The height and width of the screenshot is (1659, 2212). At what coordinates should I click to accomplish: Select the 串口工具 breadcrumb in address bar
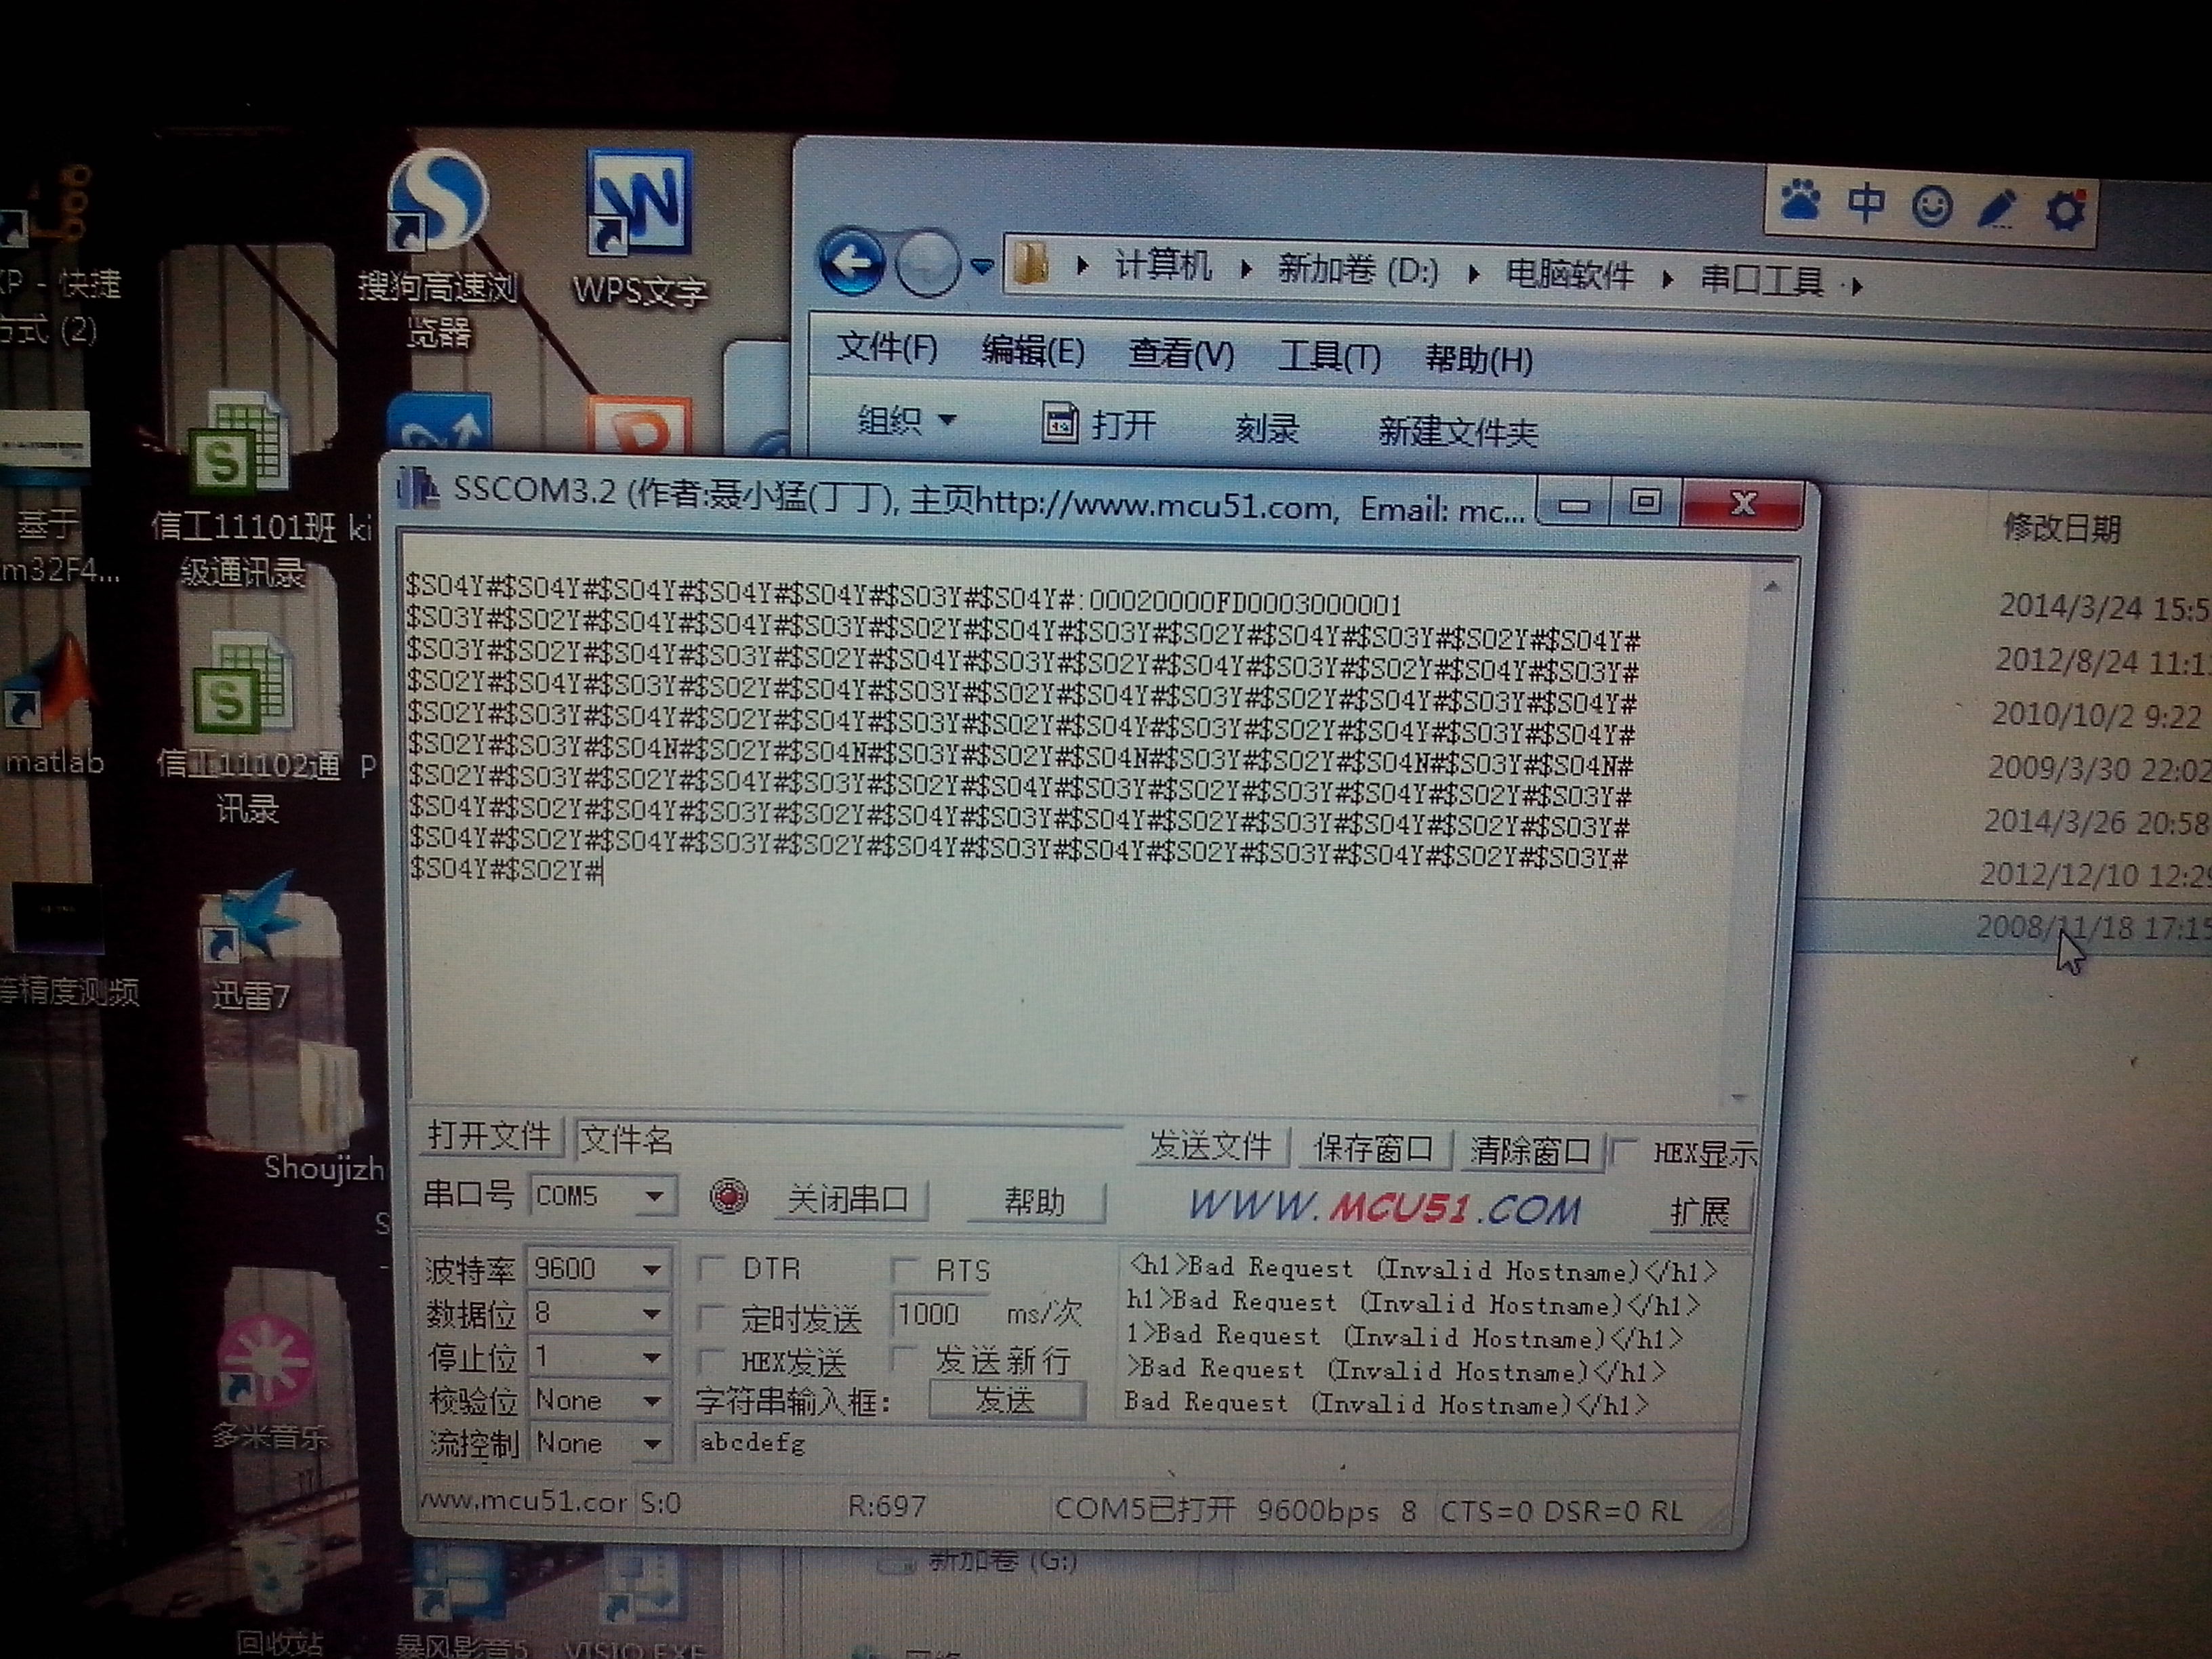click(x=1762, y=280)
